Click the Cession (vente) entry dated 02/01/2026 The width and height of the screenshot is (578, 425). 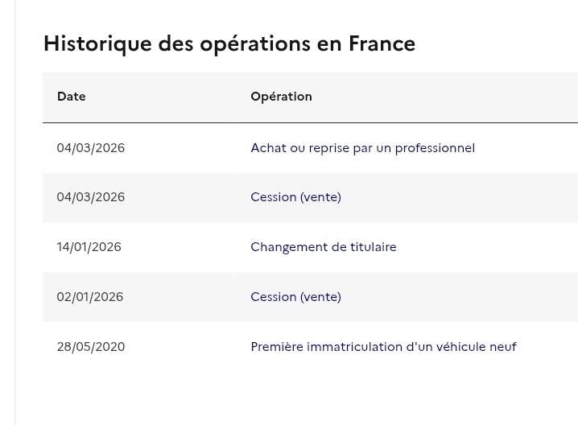295,297
